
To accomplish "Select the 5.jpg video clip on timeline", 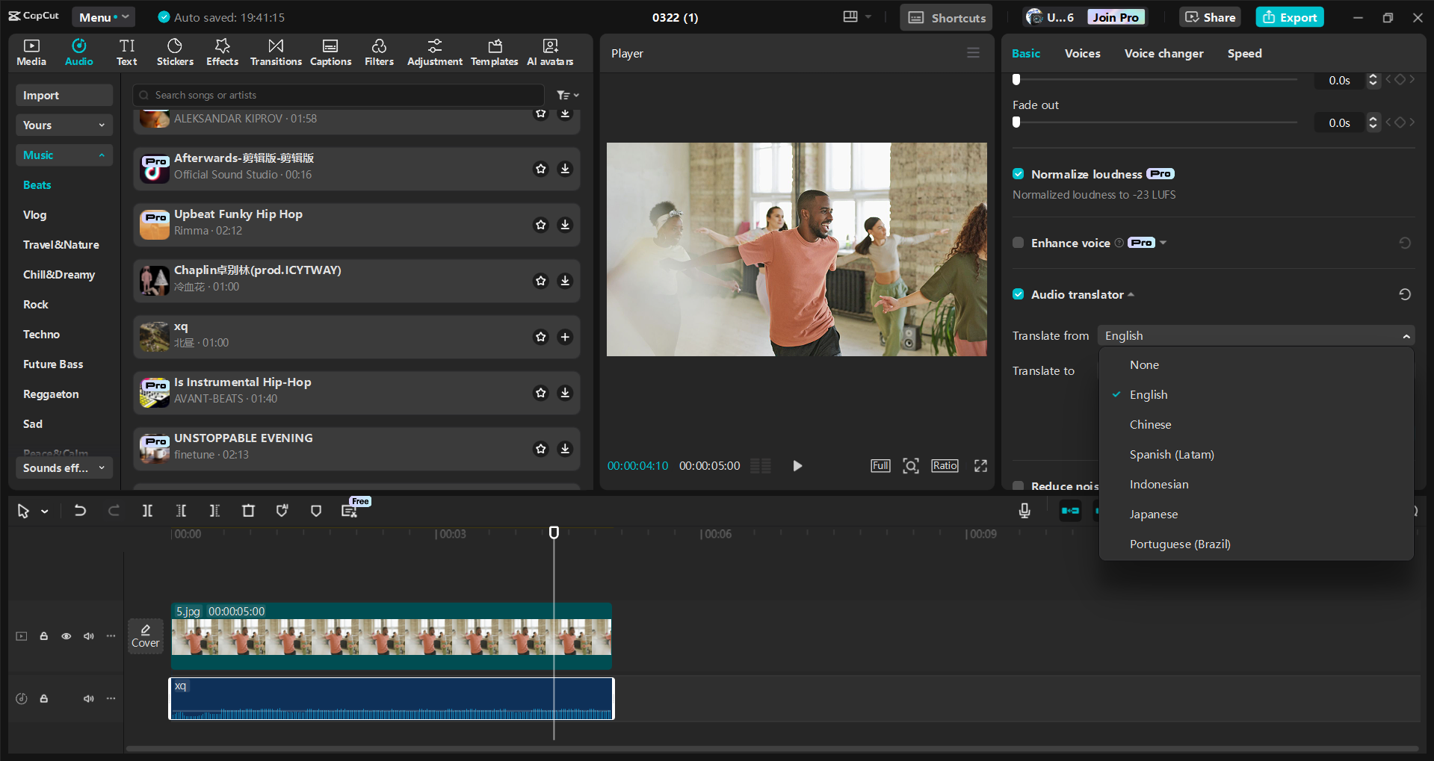I will click(392, 636).
